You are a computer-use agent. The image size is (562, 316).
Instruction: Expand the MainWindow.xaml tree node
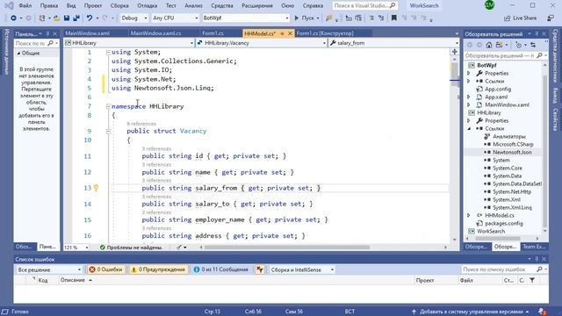click(x=468, y=105)
